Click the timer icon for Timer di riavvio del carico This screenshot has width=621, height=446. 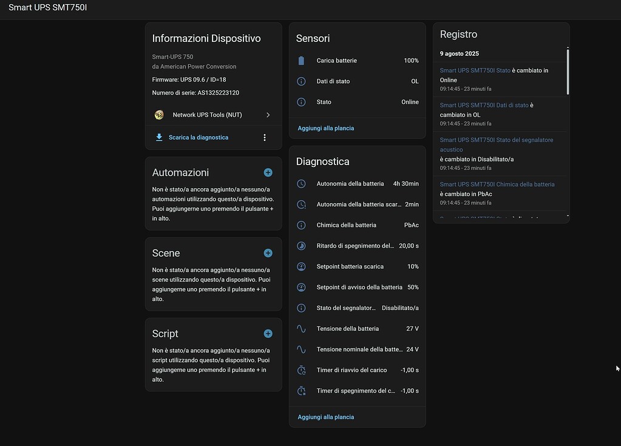tap(301, 370)
